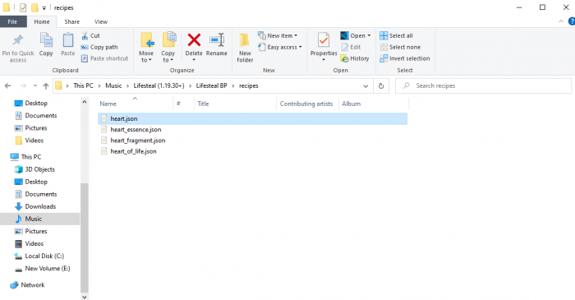This screenshot has width=575, height=300.
Task: Switch to the View ribbon tab
Action: (101, 21)
